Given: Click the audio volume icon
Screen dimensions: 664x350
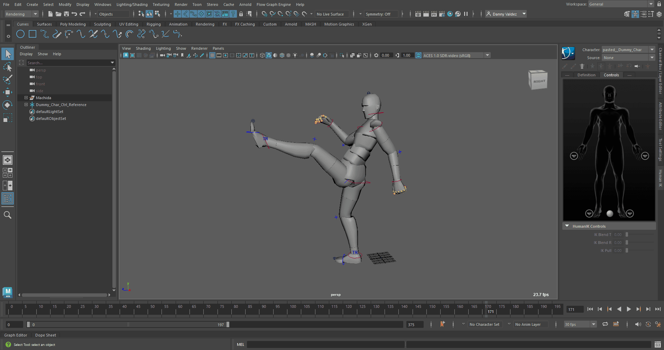Looking at the screenshot, I should tap(638, 324).
